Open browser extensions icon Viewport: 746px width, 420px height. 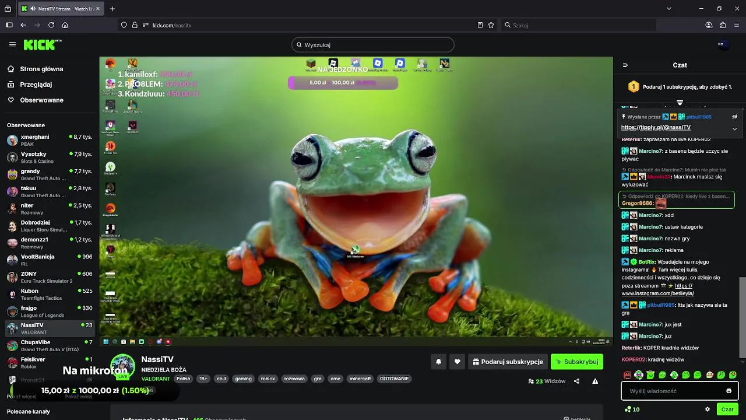723,25
